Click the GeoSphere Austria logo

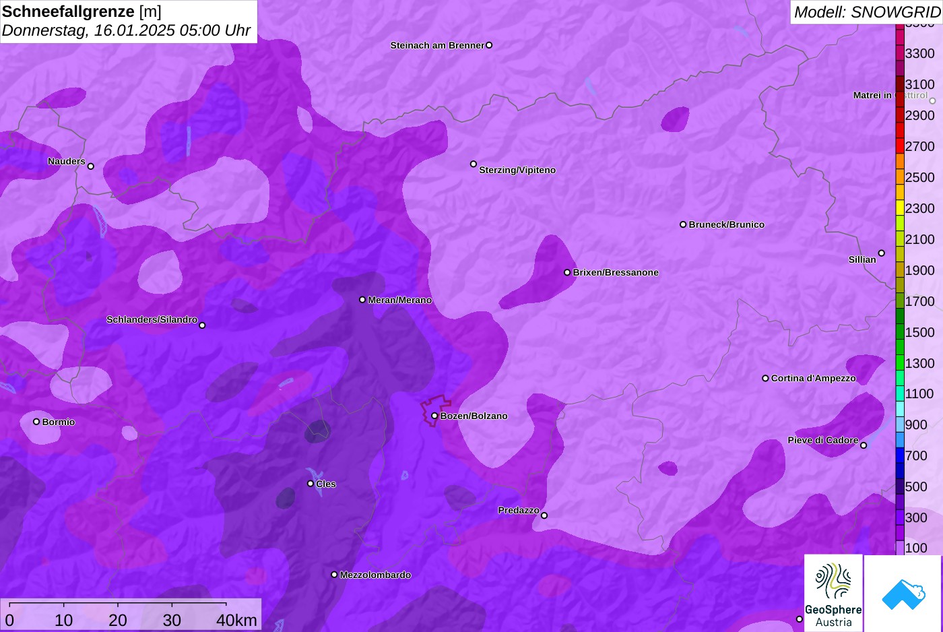[833, 593]
